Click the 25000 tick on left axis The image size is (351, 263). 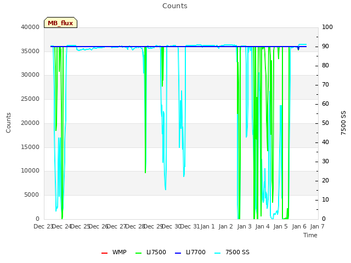30,99
